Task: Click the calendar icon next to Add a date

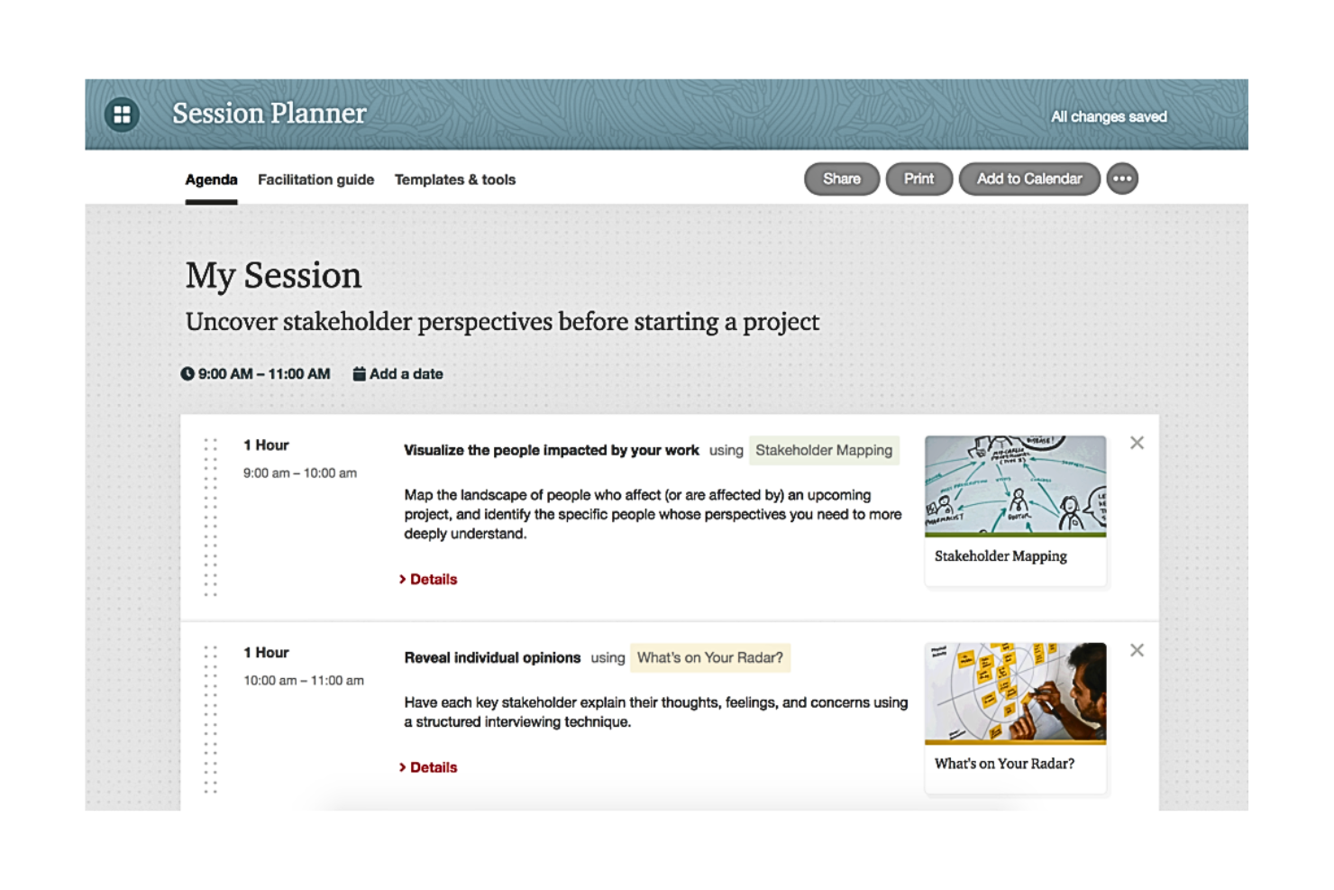Action: tap(360, 373)
